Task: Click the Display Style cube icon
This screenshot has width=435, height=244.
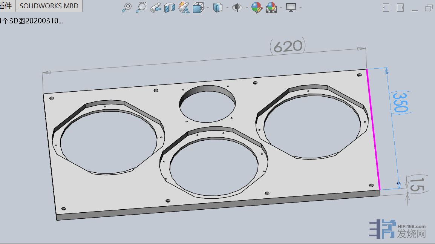Action: click(x=218, y=7)
